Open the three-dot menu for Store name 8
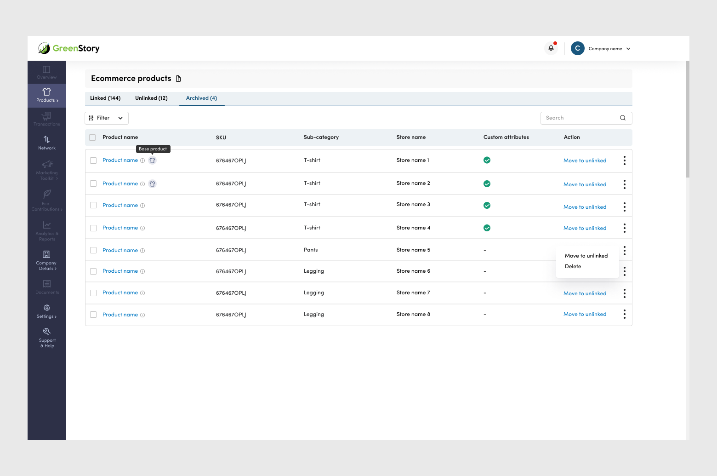Viewport: 717px width, 476px height. [x=624, y=314]
